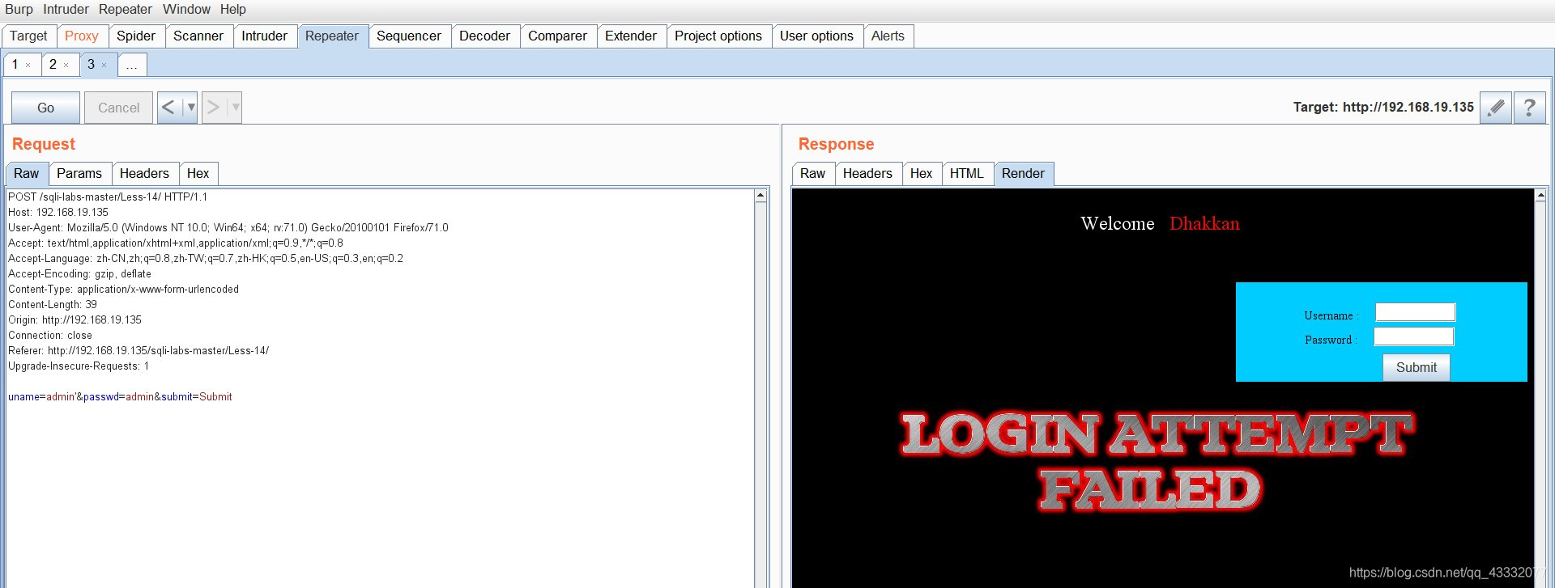Click the Host: 192.168.19.135 line
Screen dimensions: 1555x588
[x=58, y=212]
